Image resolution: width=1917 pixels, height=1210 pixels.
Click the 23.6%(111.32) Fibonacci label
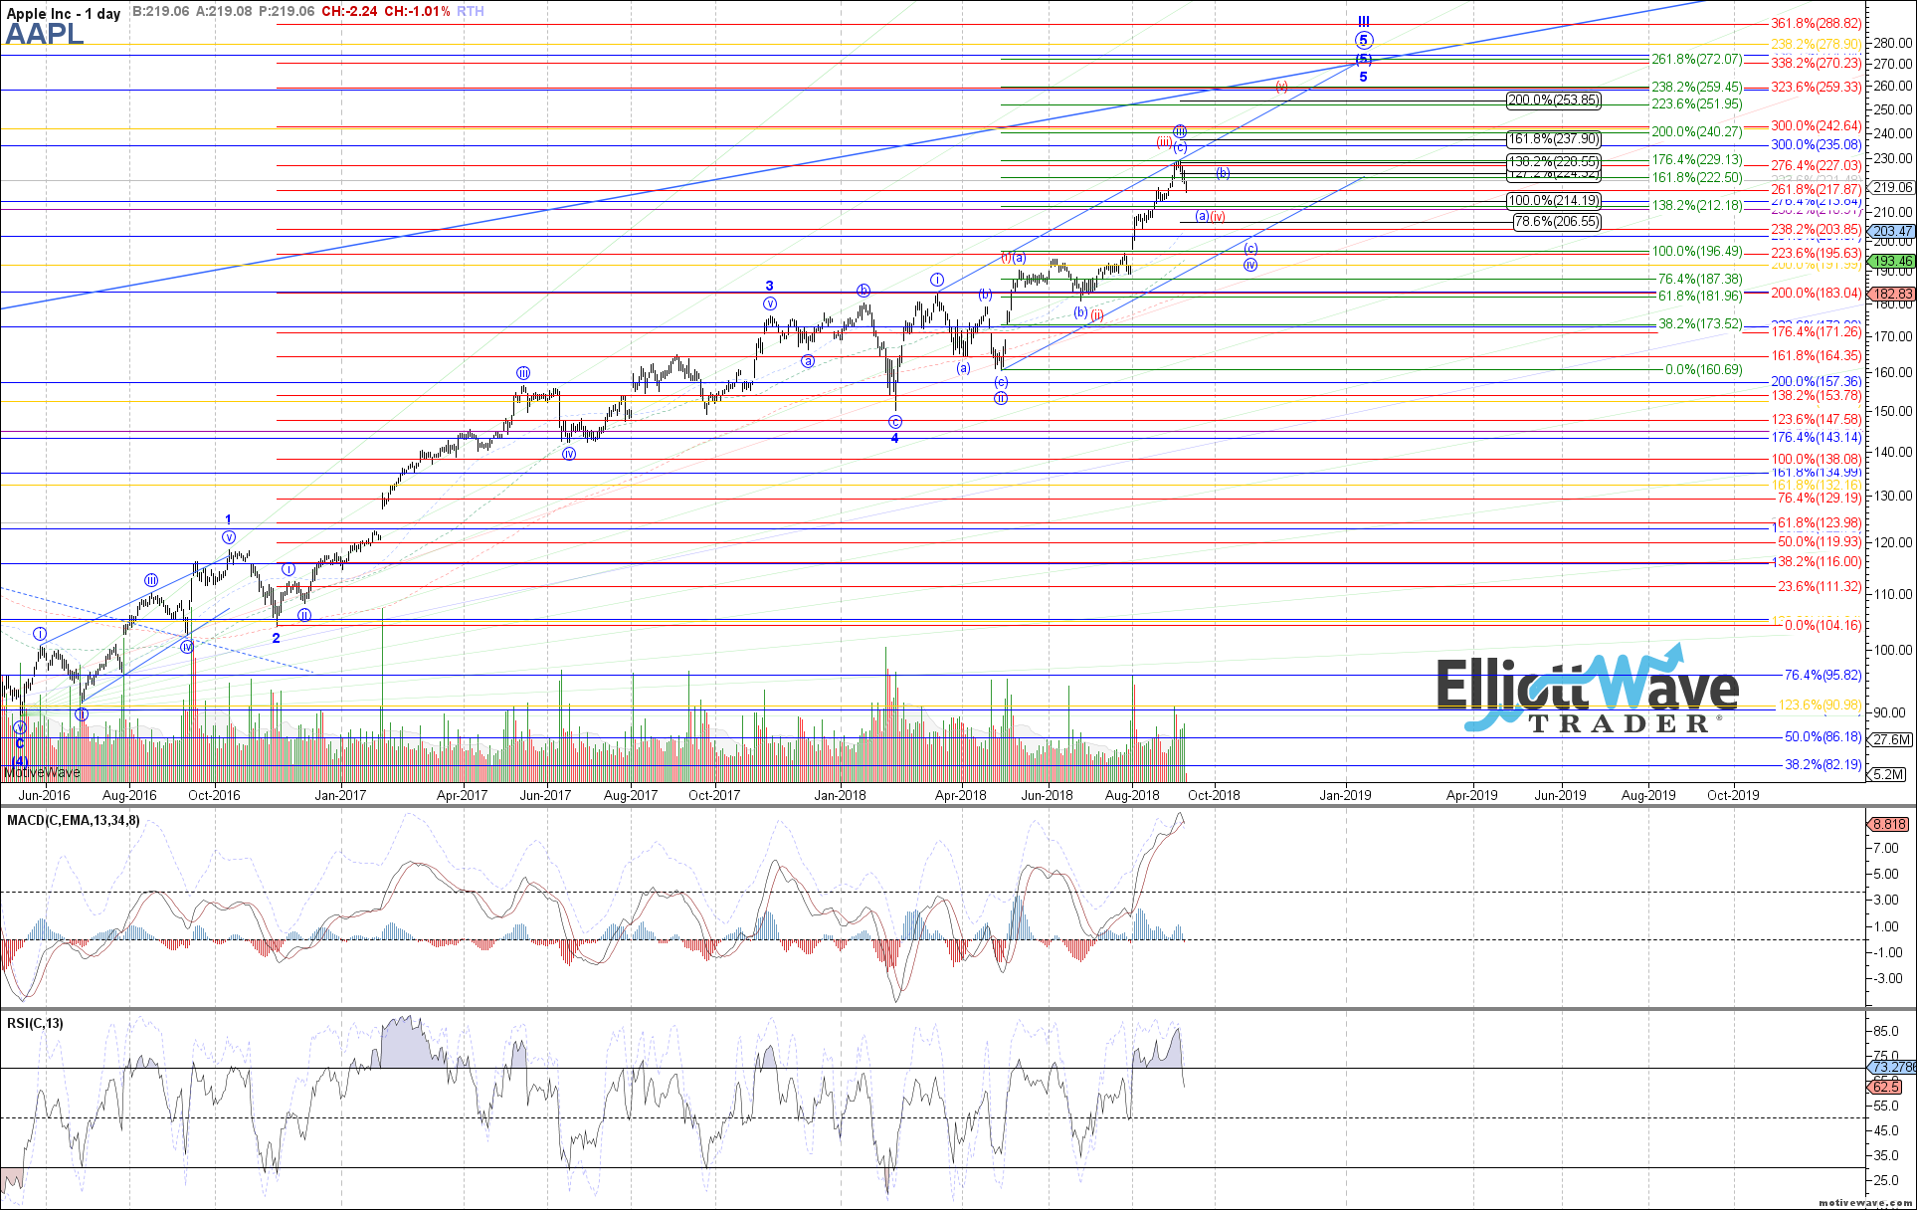click(x=1820, y=587)
